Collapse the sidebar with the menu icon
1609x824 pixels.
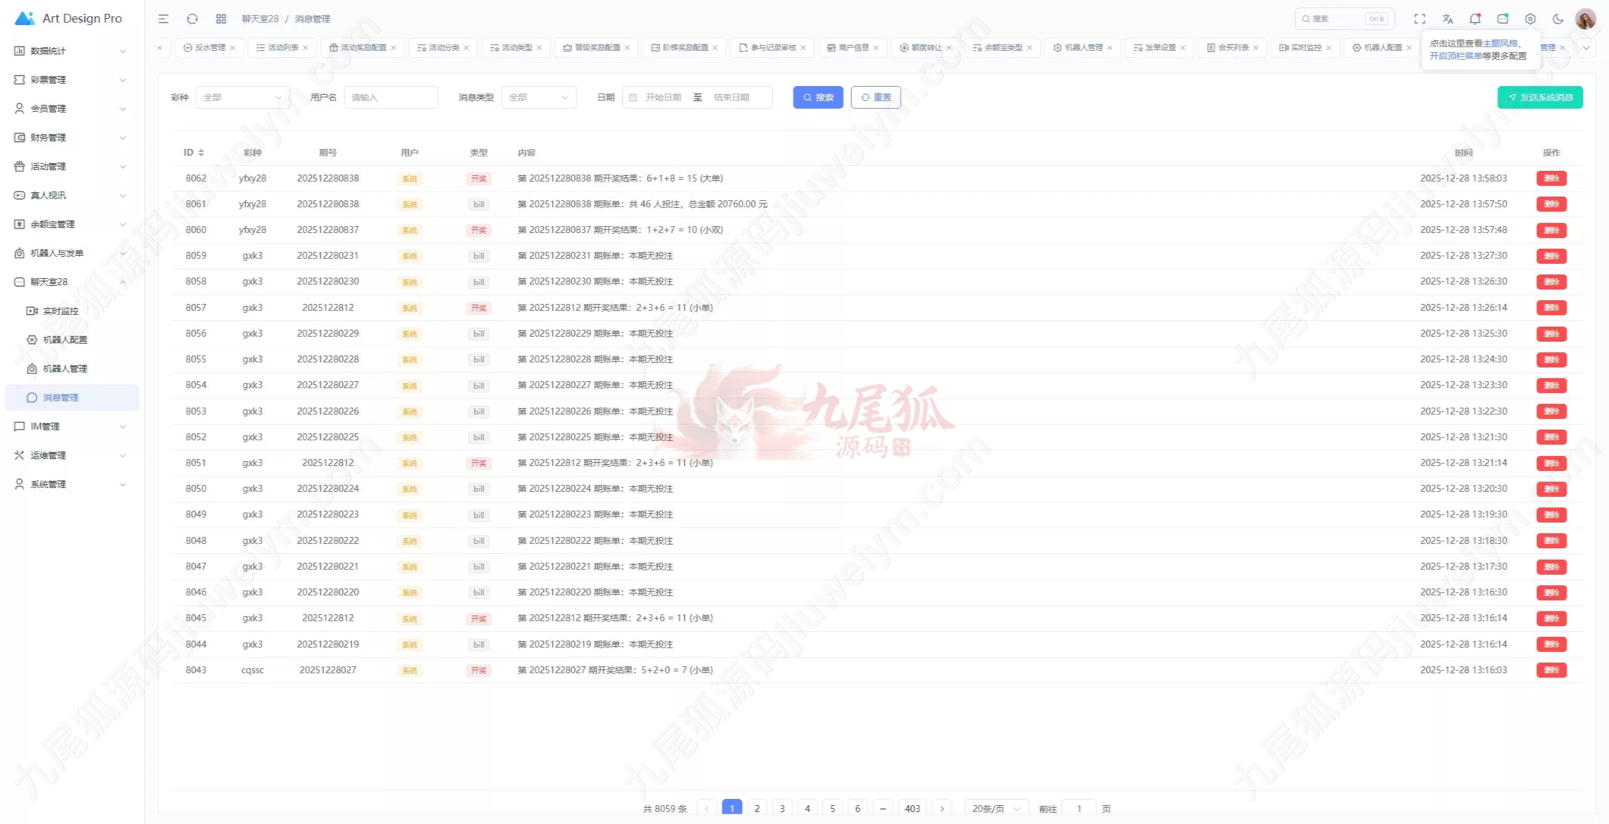coord(163,19)
